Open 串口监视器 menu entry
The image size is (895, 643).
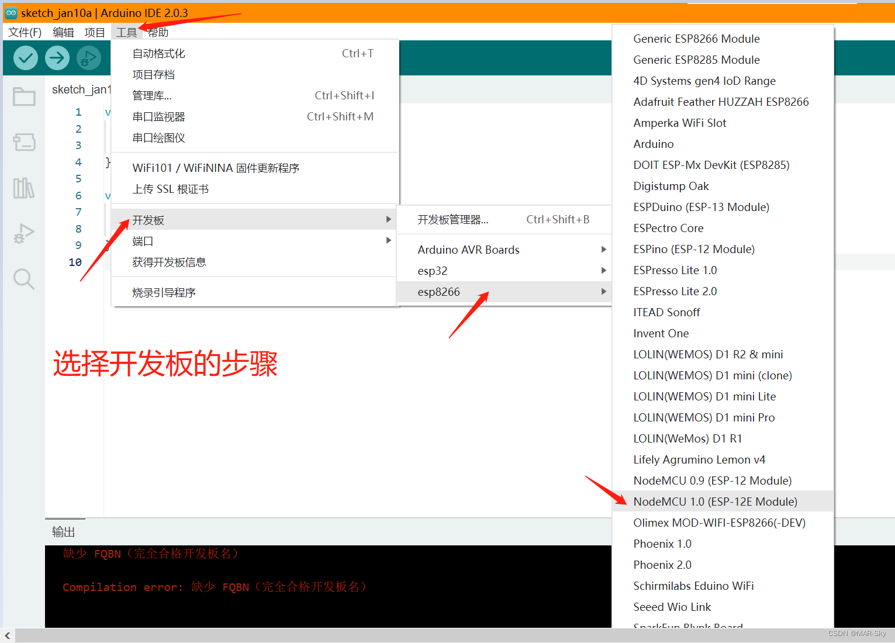coord(255,116)
